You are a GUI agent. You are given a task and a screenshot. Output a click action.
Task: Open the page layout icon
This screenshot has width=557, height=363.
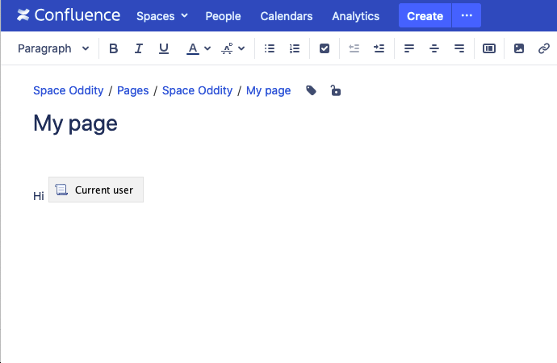[489, 48]
